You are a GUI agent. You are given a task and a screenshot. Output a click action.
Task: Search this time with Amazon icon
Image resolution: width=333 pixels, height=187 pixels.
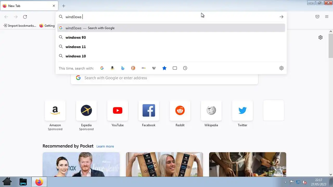(112, 68)
